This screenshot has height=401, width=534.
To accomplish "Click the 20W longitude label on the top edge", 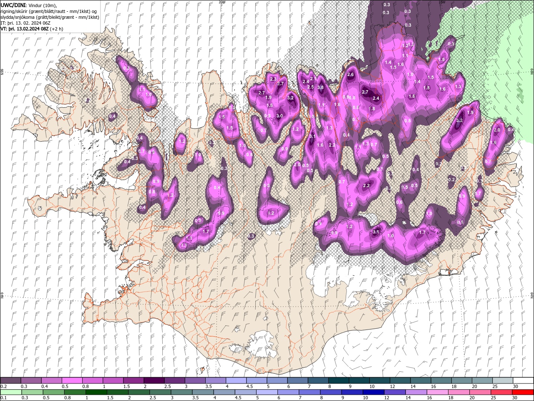I will point(222,2).
